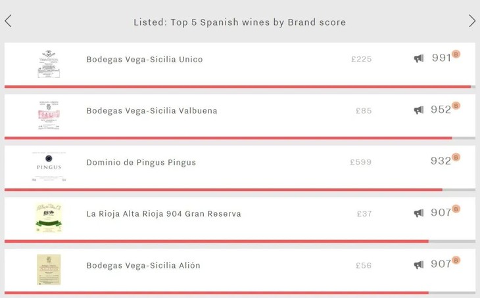Click the Pingus bottle label thumbnail

pos(49,167)
